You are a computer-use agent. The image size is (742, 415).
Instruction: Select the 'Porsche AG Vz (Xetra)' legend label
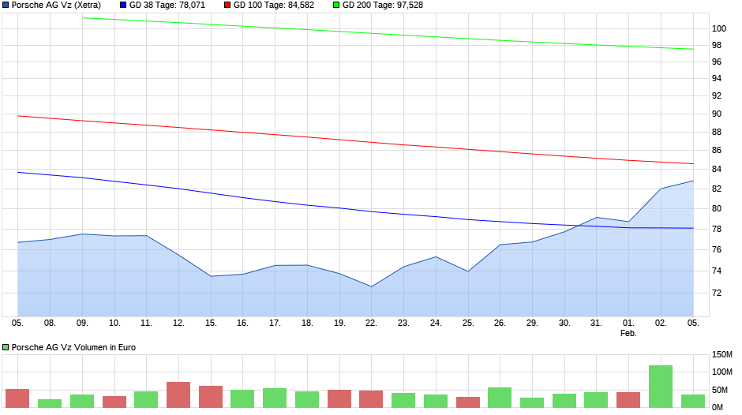point(56,5)
